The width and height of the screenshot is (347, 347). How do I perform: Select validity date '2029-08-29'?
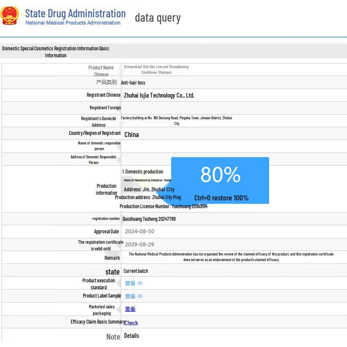(139, 245)
